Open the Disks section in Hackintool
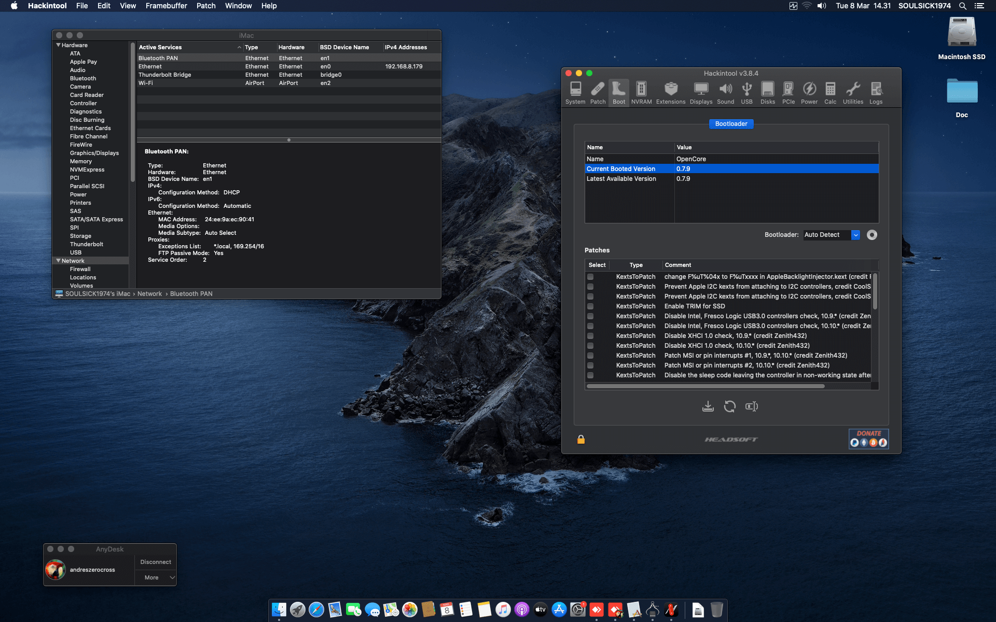The height and width of the screenshot is (622, 996). click(x=768, y=93)
